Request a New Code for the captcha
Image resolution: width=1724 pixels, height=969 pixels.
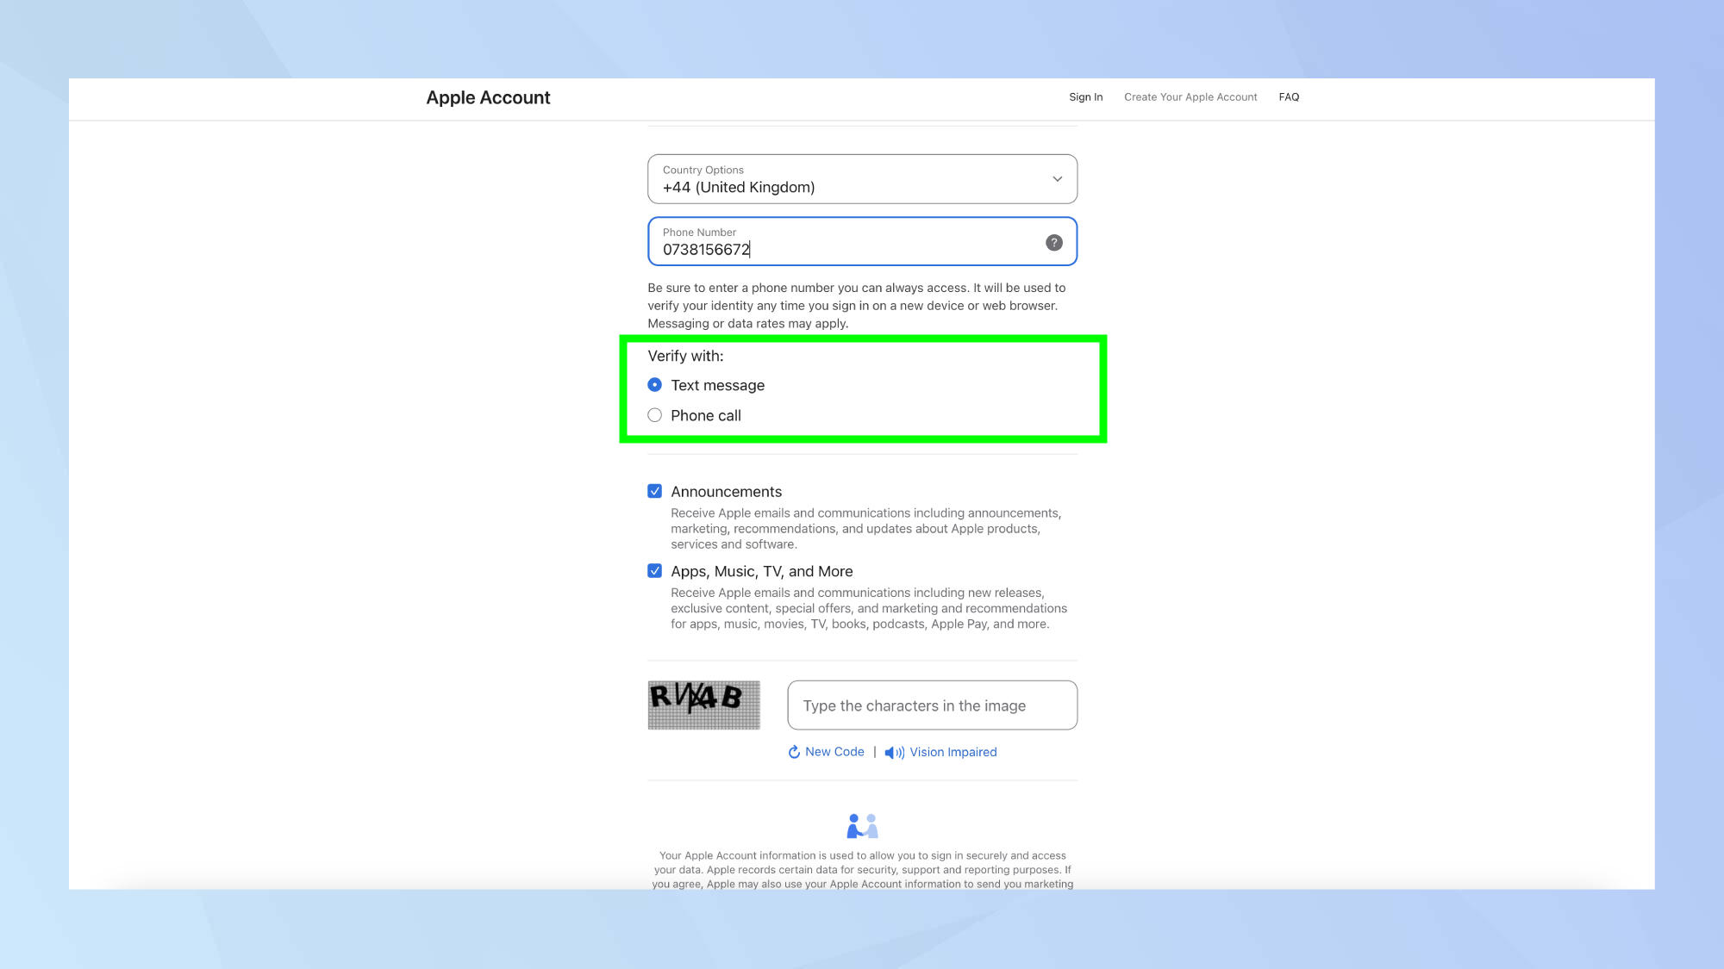pos(834,751)
